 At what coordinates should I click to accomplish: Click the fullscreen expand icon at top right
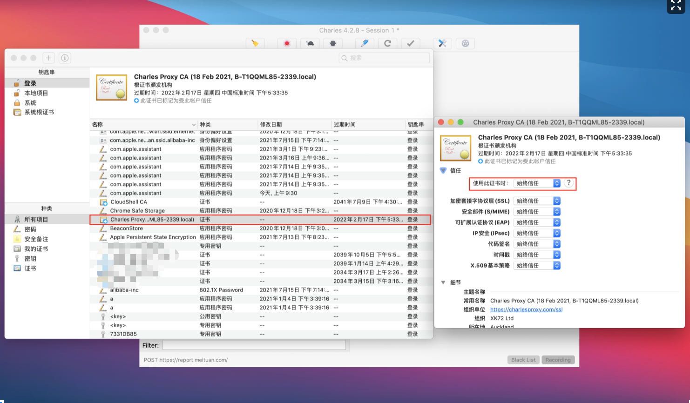click(676, 6)
